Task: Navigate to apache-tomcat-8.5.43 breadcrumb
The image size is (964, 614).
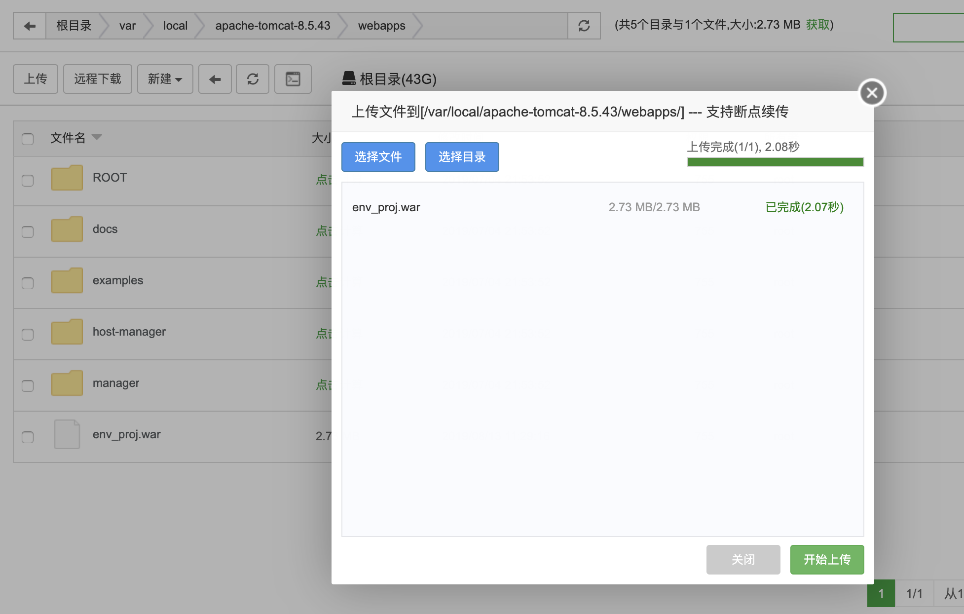Action: (x=272, y=26)
